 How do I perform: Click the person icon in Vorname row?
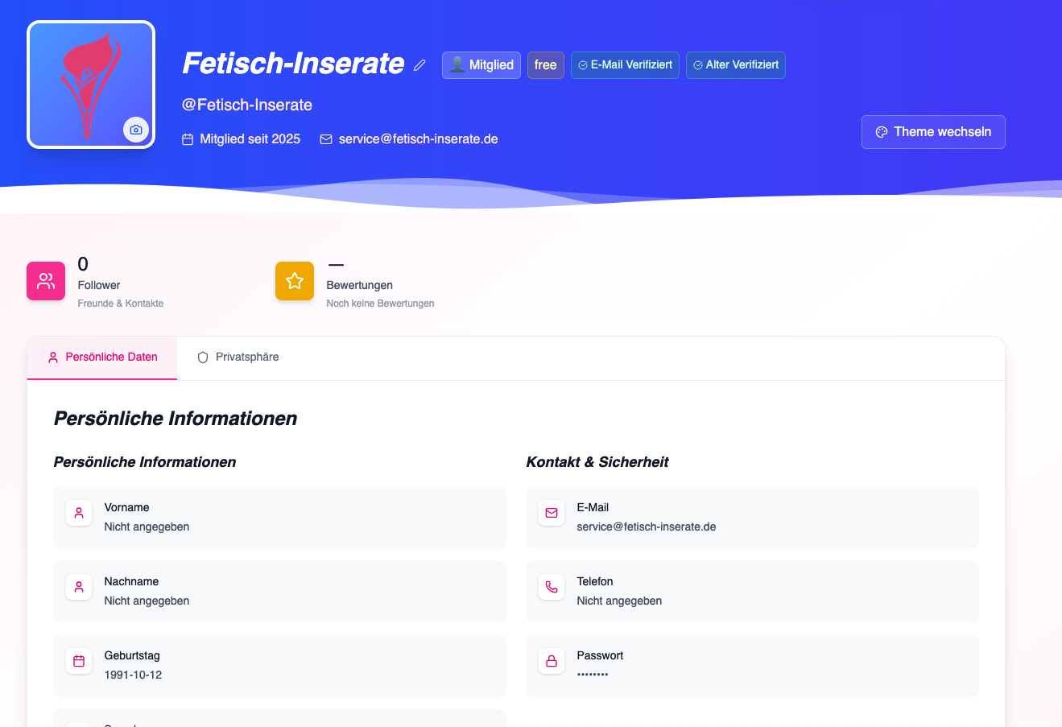79,513
